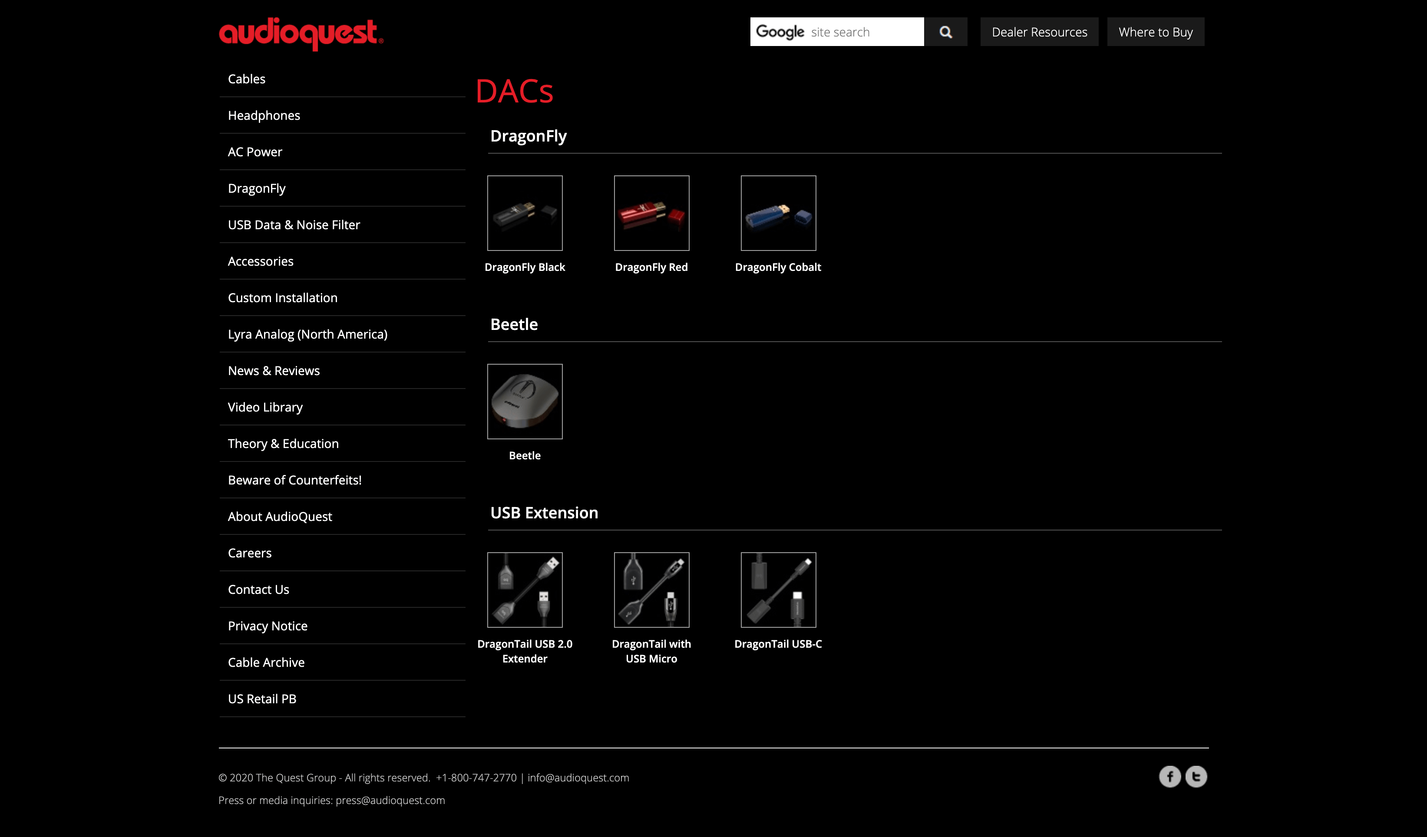This screenshot has height=837, width=1427.
Task: Click the Dealer Resources button
Action: tap(1039, 32)
